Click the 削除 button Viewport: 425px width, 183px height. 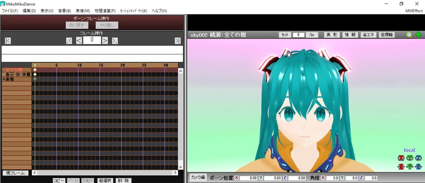(x=123, y=181)
